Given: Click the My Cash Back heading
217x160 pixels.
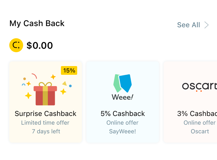Looking at the screenshot, I should tap(37, 23).
